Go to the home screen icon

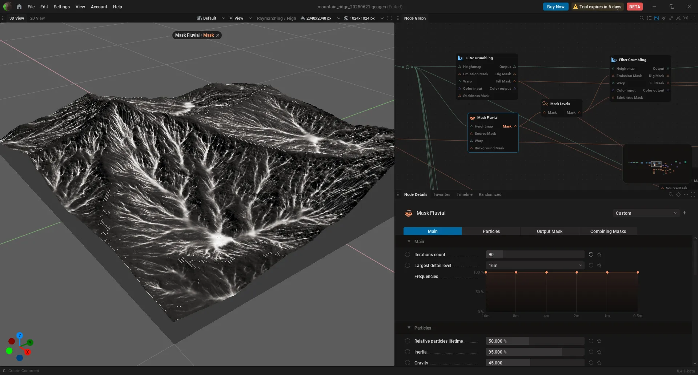(19, 7)
